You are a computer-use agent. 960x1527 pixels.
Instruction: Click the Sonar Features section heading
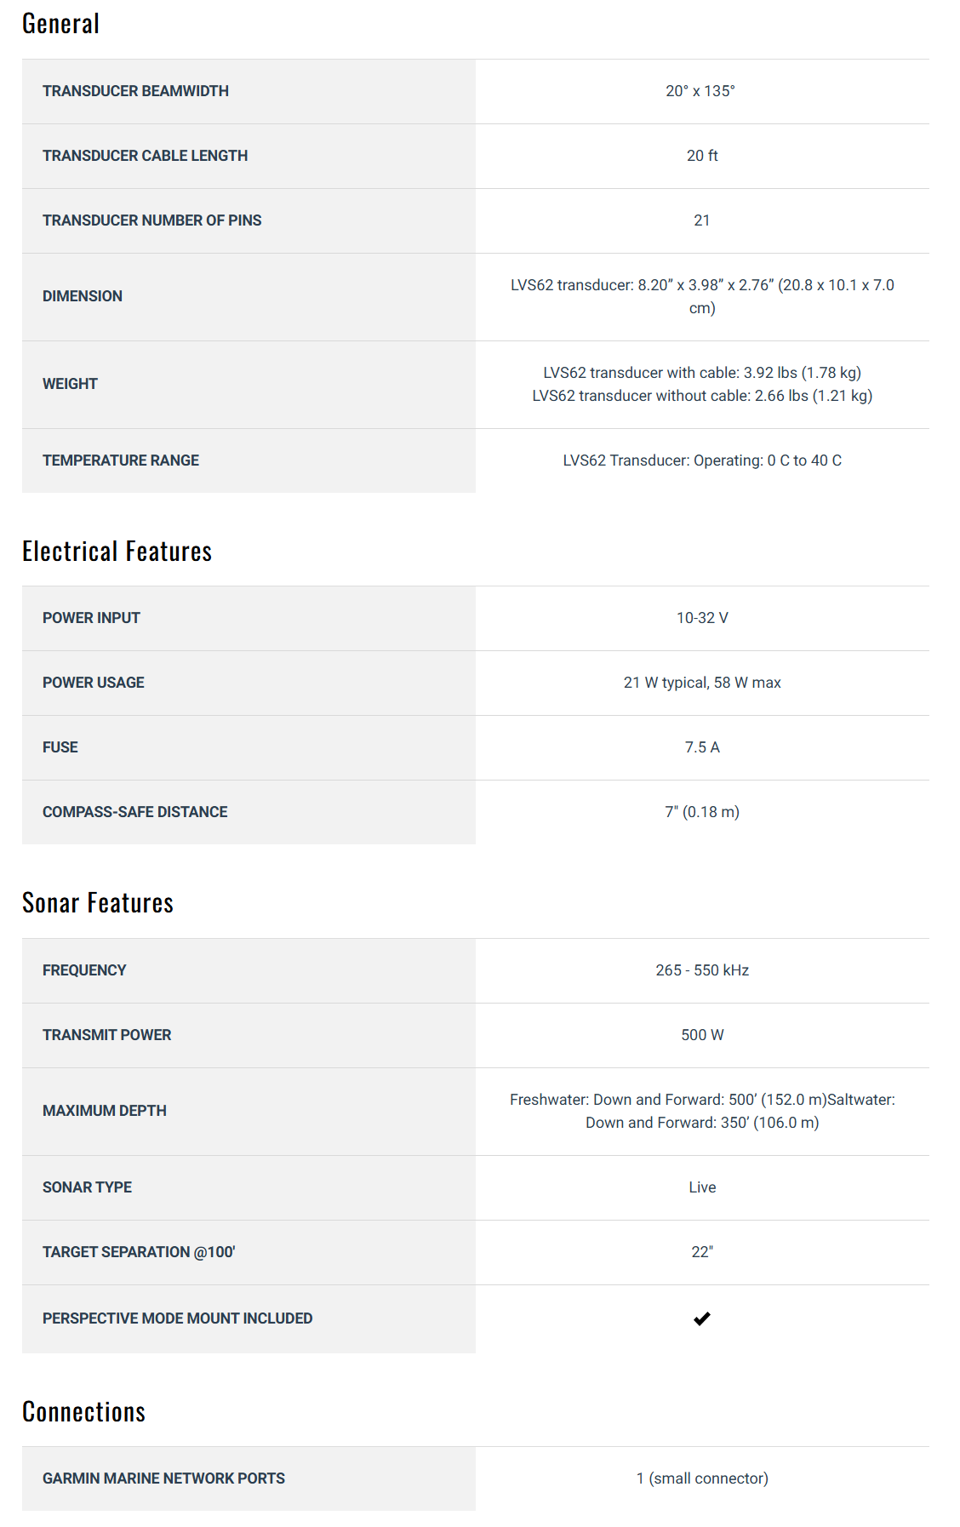pos(98,903)
